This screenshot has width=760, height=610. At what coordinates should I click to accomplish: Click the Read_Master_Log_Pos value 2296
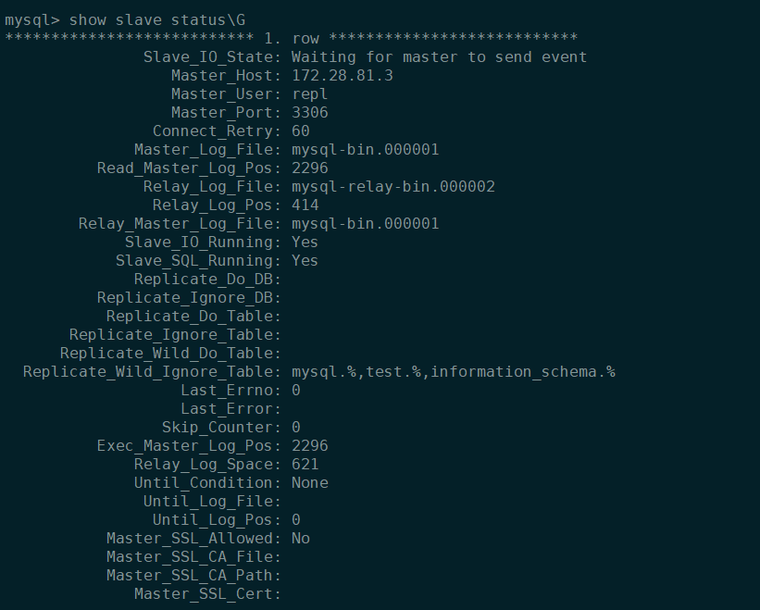309,168
